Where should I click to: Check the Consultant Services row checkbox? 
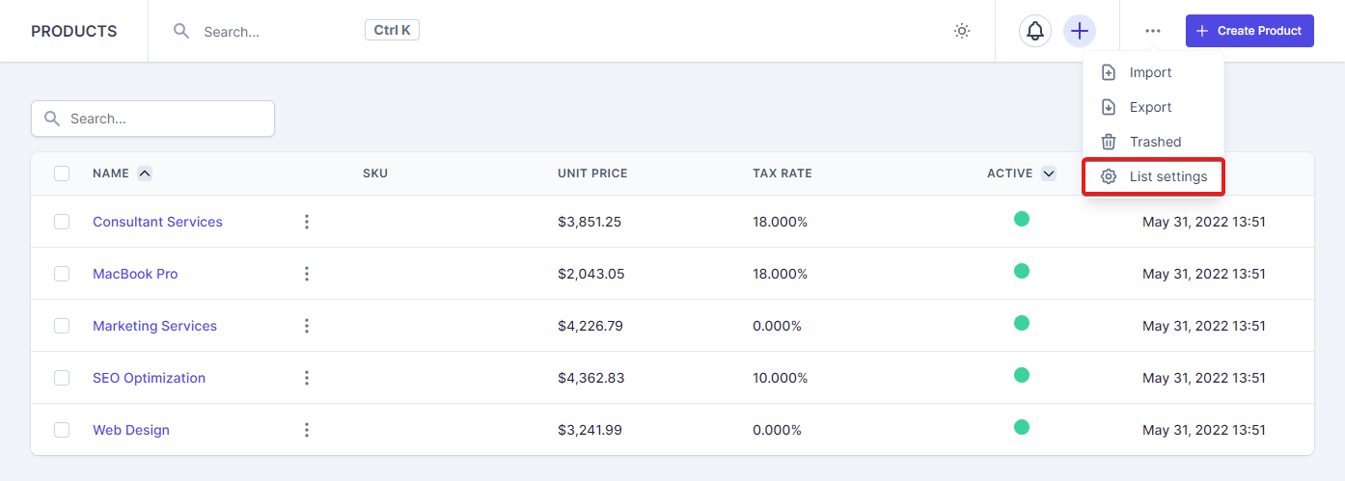click(x=62, y=222)
